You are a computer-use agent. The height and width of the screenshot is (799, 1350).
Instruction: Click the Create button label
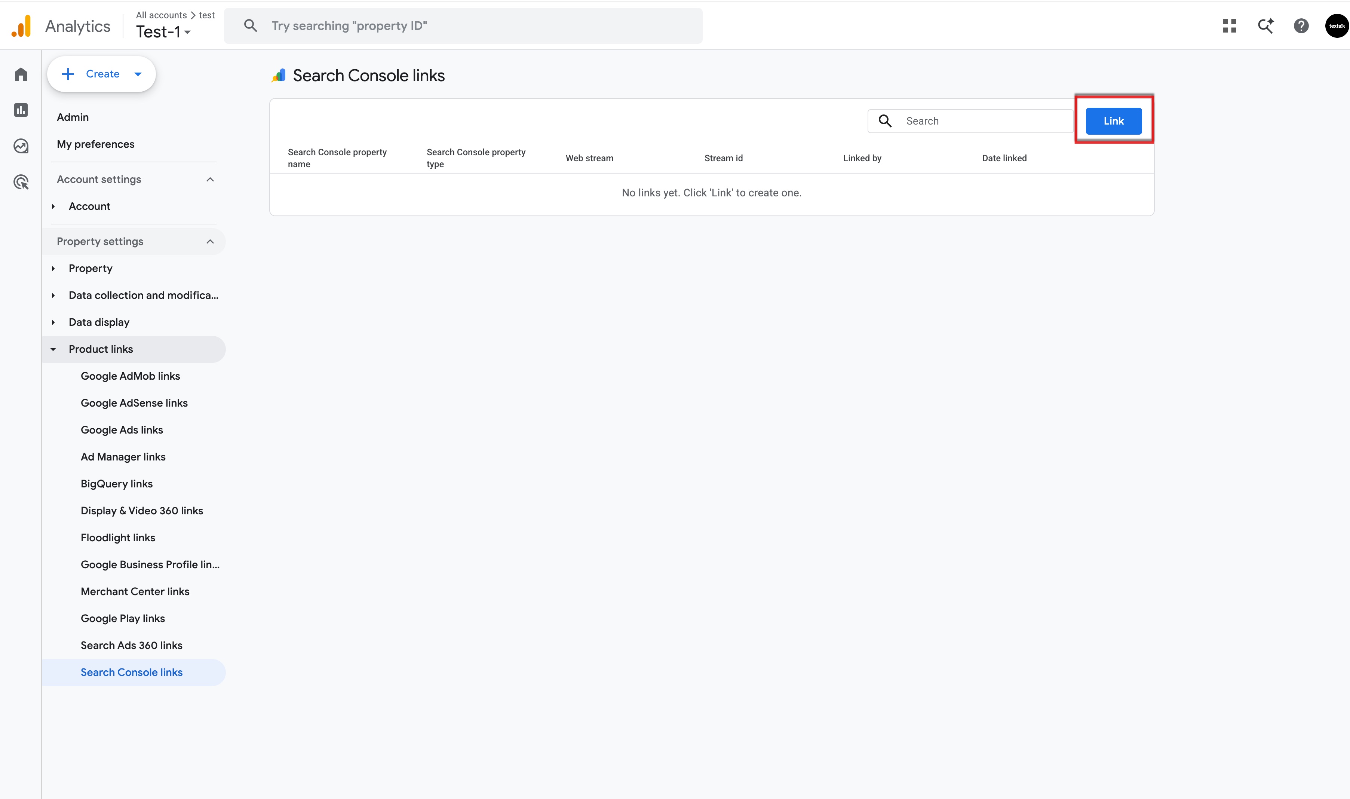coord(103,74)
